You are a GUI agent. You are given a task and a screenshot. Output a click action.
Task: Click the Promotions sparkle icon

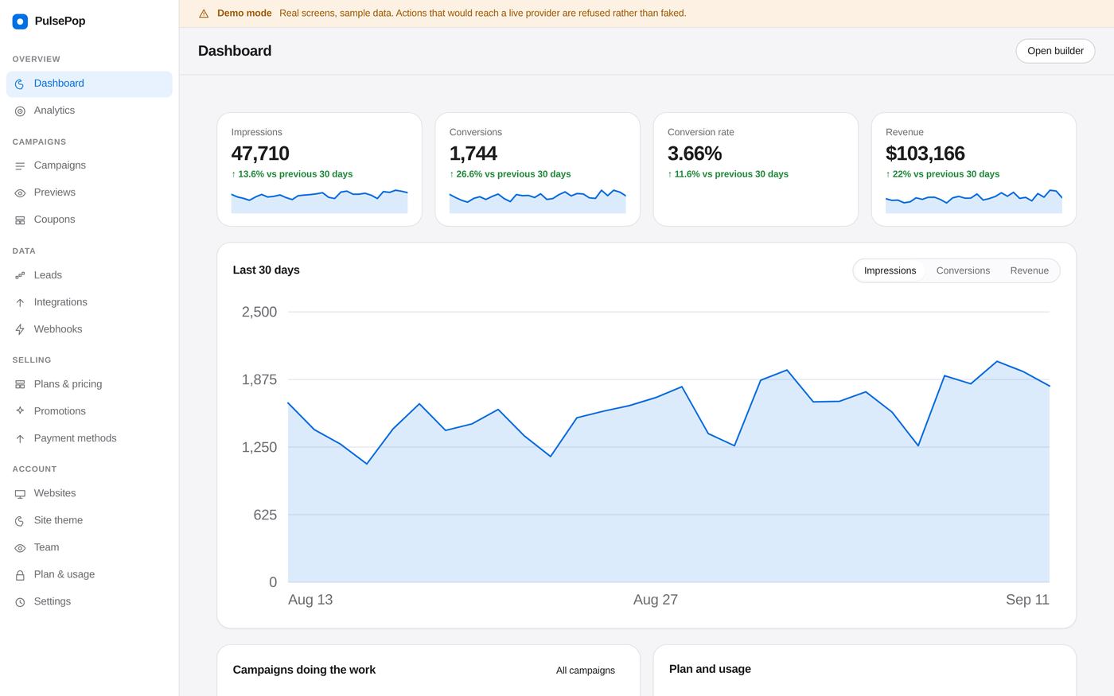coord(20,411)
